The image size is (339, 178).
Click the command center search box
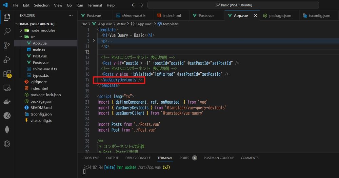[x=233, y=5]
